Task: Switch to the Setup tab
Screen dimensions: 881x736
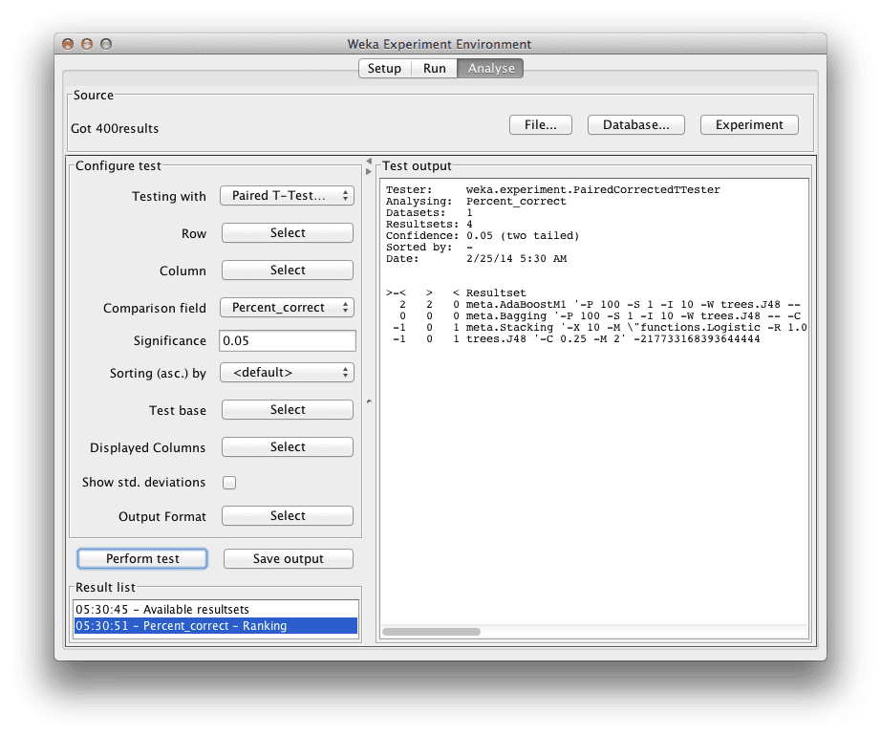Action: click(x=385, y=68)
